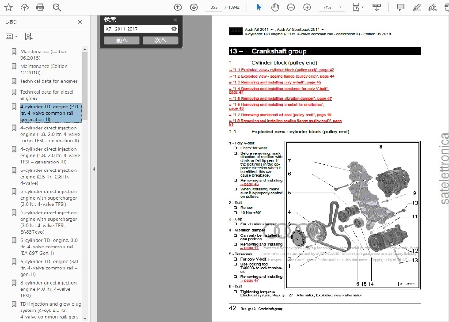Open bookmark 6-cylinder TDI common rail gen. II
449x322 pixels.
pos(49,268)
